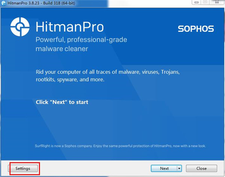Click the SOPHOS logo
This screenshot has width=225, height=177.
(196, 29)
